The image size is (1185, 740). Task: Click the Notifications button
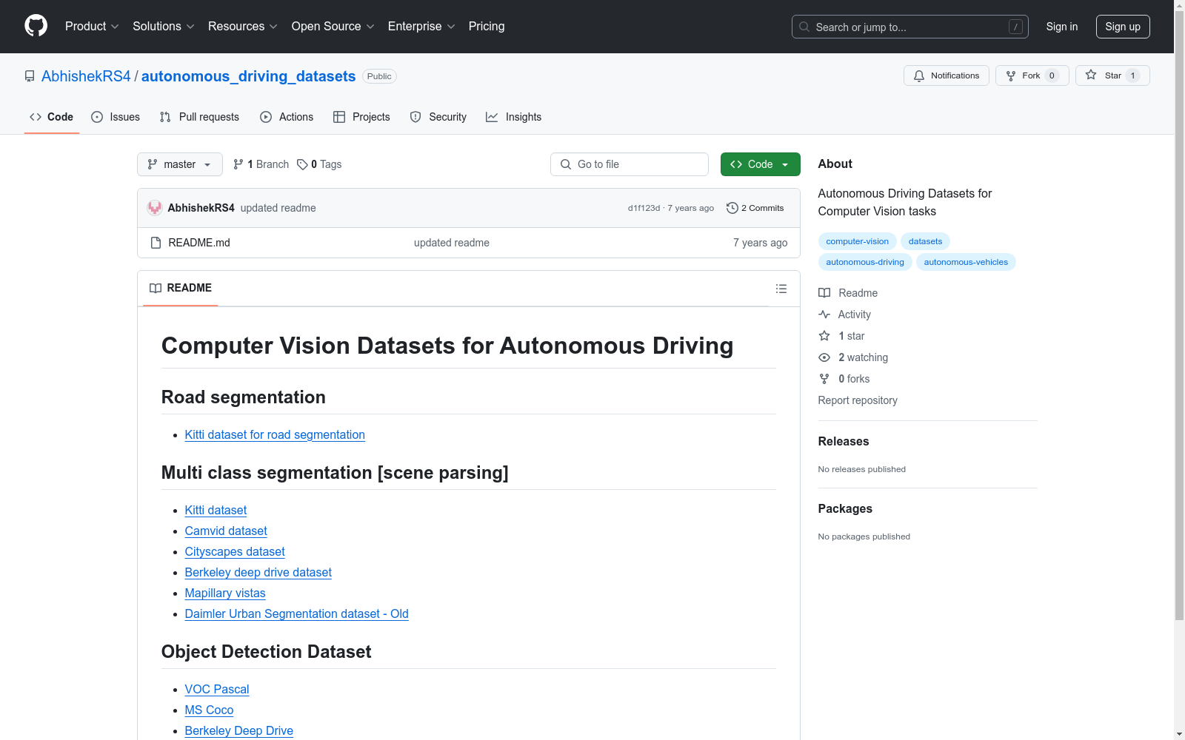coord(947,75)
